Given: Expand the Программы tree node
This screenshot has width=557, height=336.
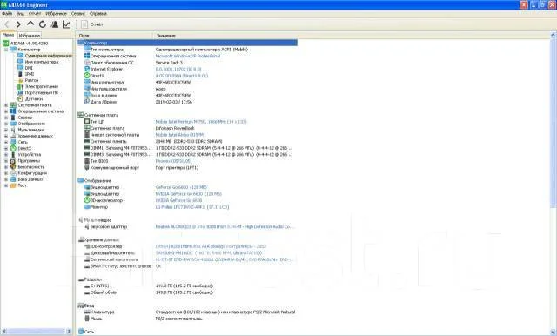Looking at the screenshot, I should [x=6, y=161].
